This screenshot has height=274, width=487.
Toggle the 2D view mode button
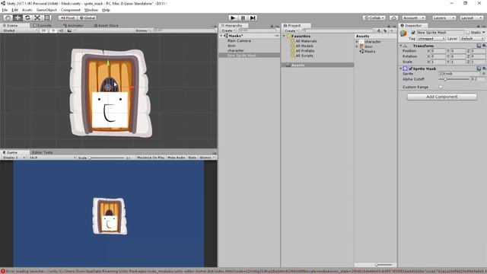click(44, 30)
